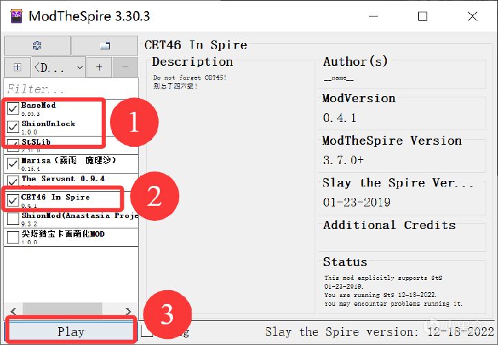Enable the 尖塔猎宝卡面萌化MOD checkbox

(x=12, y=237)
